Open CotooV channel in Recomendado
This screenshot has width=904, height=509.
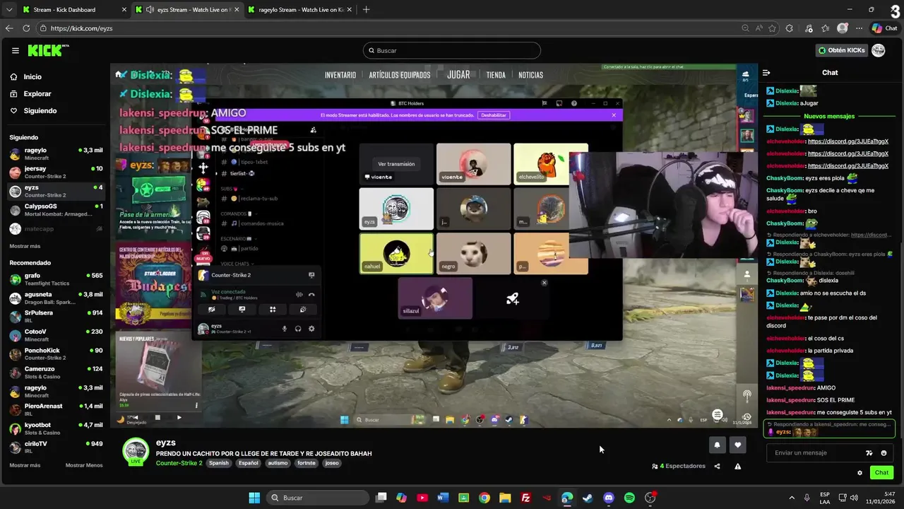pyautogui.click(x=55, y=335)
